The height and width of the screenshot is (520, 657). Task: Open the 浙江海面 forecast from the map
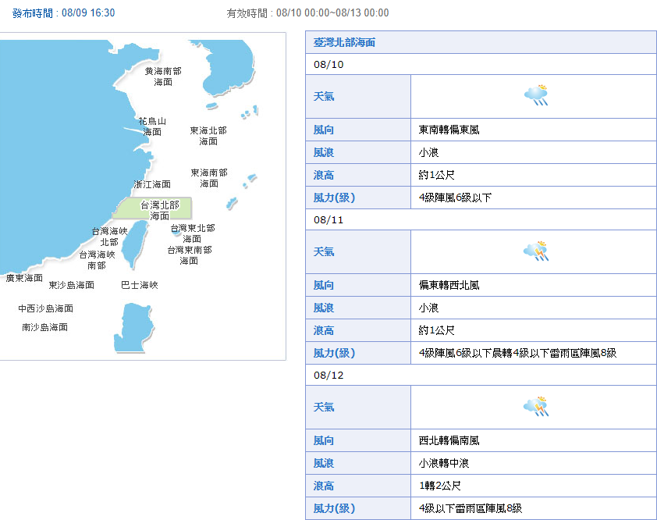tap(152, 184)
